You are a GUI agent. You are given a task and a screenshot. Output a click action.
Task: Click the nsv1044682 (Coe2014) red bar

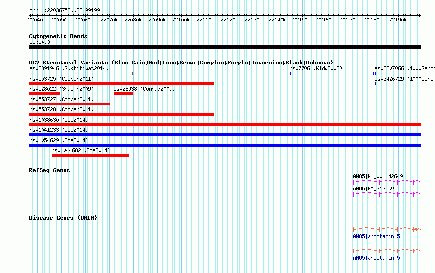click(x=90, y=155)
